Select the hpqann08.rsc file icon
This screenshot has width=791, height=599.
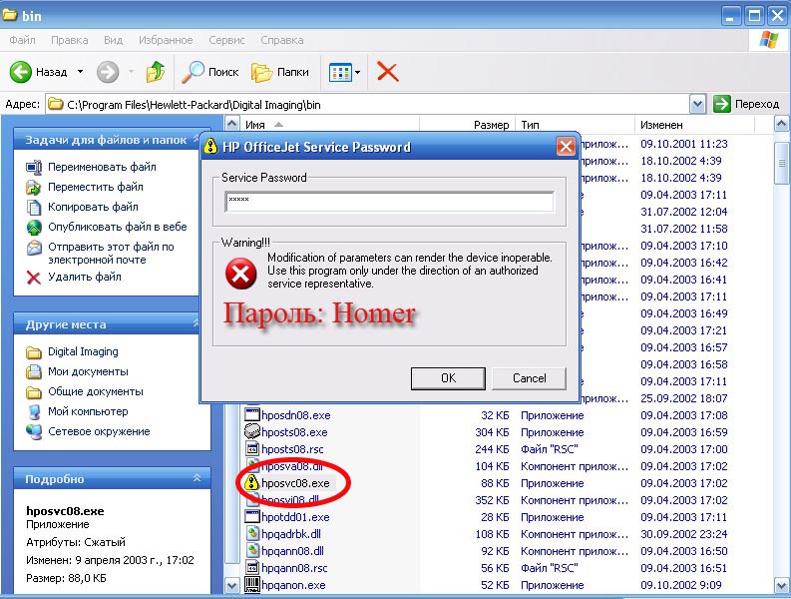(x=251, y=568)
